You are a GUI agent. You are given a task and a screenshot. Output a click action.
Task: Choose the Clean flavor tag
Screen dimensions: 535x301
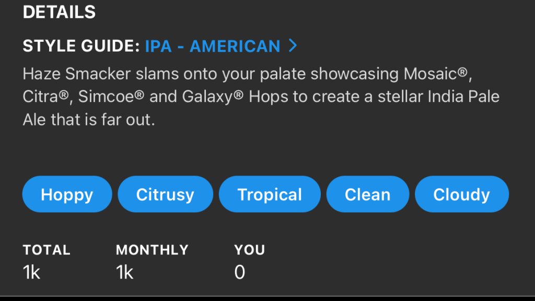coord(367,194)
